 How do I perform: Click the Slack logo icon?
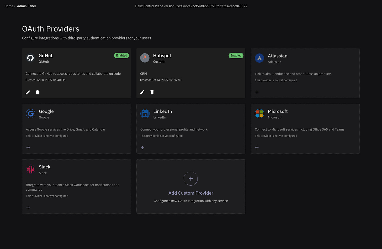(x=31, y=169)
